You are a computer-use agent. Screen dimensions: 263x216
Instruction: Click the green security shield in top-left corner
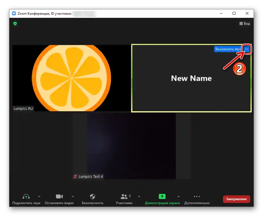15,23
